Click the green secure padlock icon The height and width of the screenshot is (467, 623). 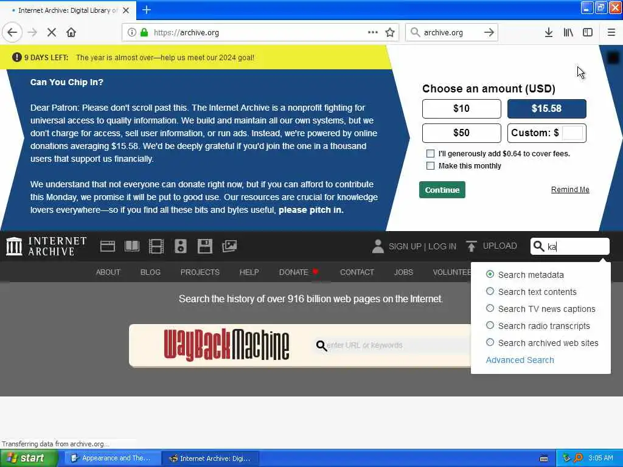(144, 33)
